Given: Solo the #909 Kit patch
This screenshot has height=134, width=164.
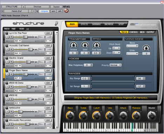Looking at the screenshot, I should (x=7, y=99).
